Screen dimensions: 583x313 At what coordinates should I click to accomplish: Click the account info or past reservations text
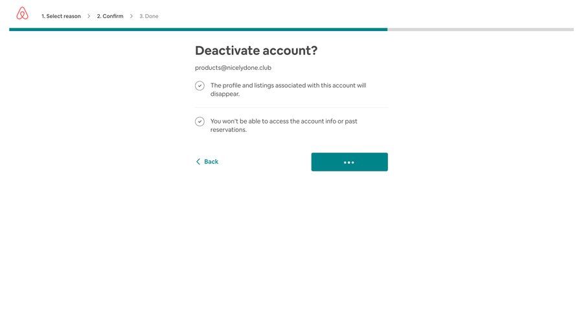click(284, 125)
